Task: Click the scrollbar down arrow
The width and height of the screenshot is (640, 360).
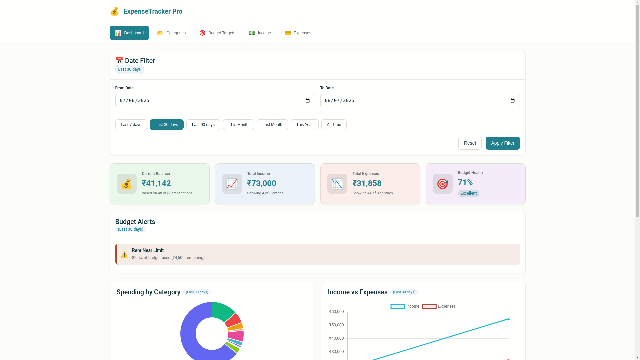Action: click(x=637, y=357)
